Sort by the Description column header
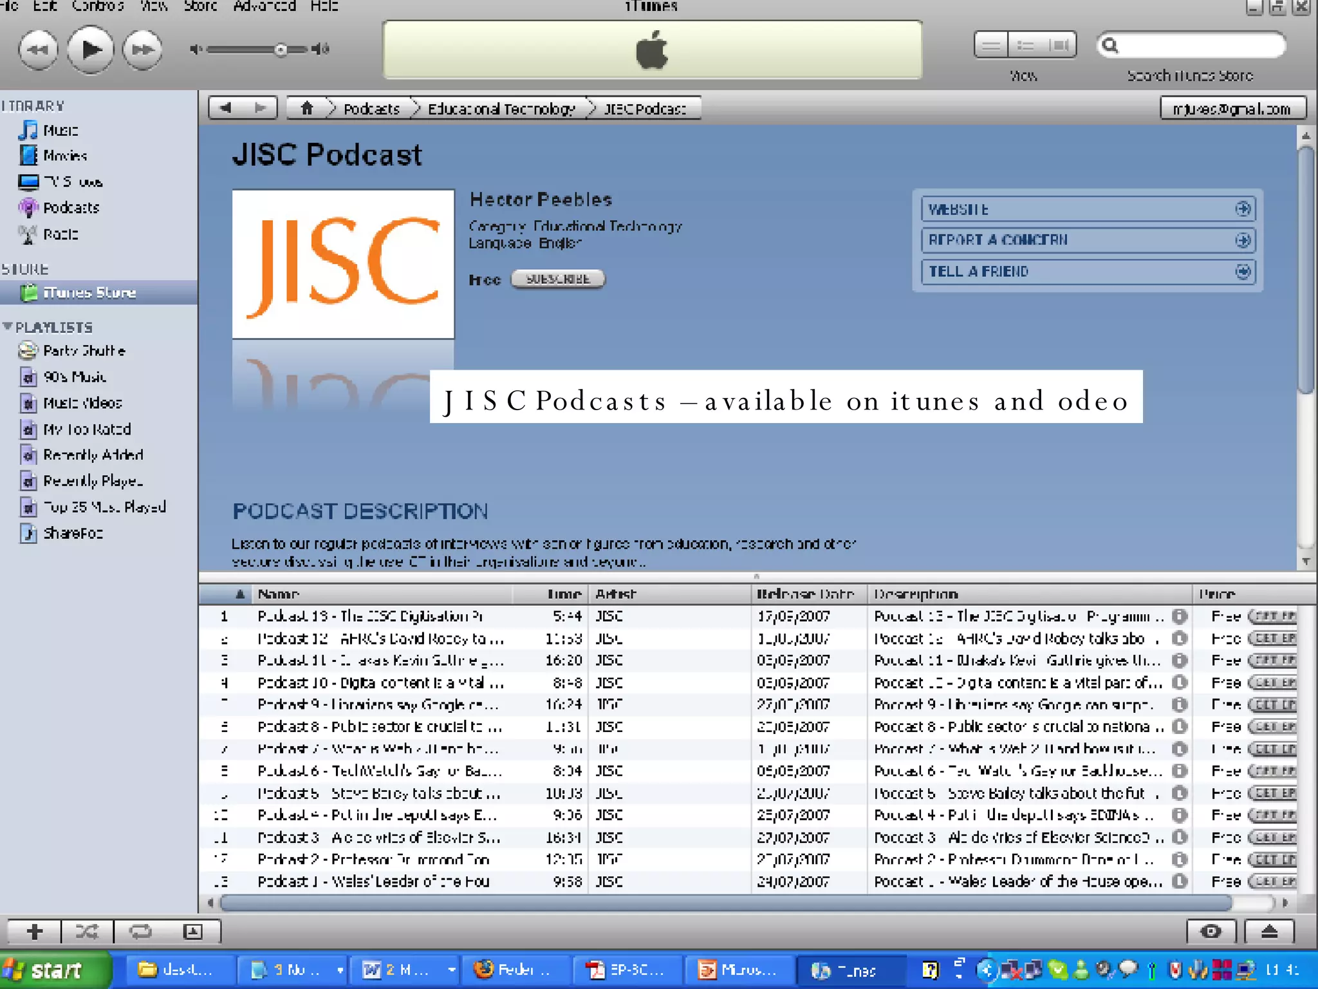Image resolution: width=1318 pixels, height=989 pixels. (1030, 594)
